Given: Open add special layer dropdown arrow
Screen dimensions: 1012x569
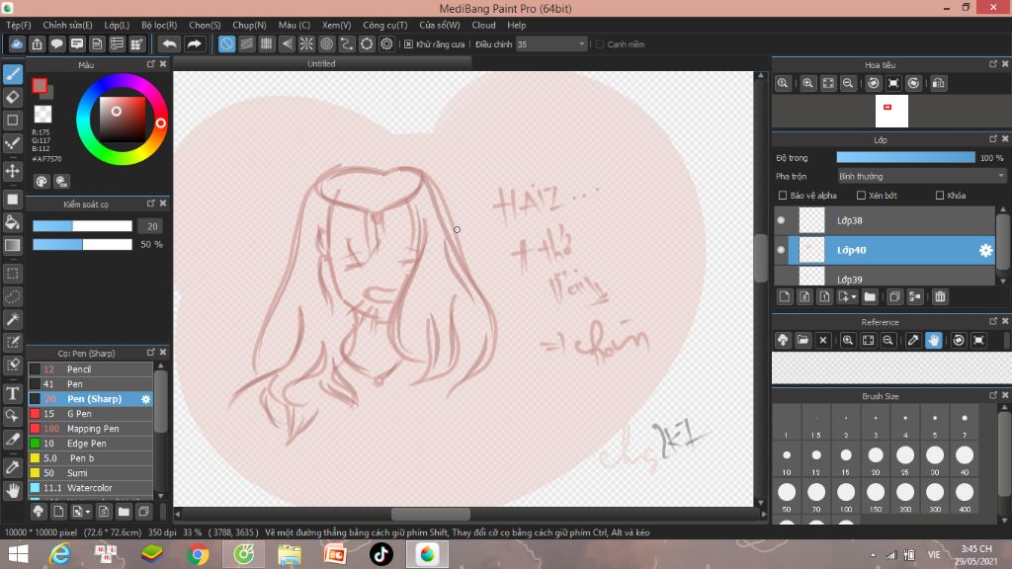Looking at the screenshot, I should [x=854, y=296].
